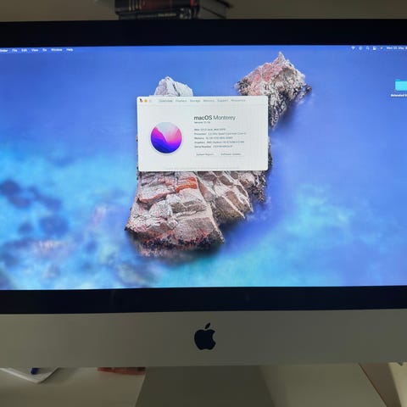Click the Version number line
The height and width of the screenshot is (407, 407).
(x=203, y=123)
